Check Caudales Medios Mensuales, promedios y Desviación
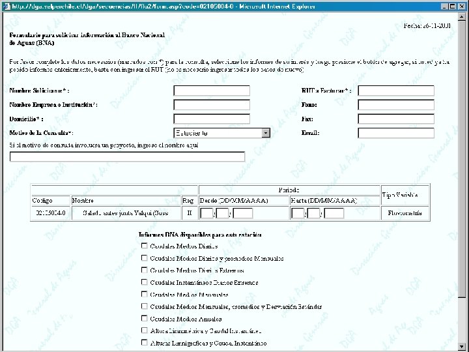The width and height of the screenshot is (469, 352). [x=145, y=306]
